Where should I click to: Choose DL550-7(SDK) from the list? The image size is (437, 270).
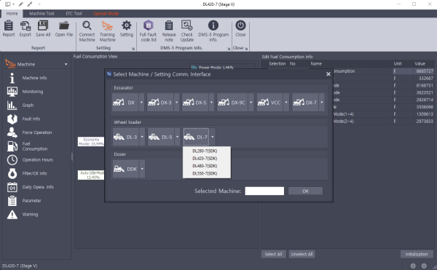[205, 174]
